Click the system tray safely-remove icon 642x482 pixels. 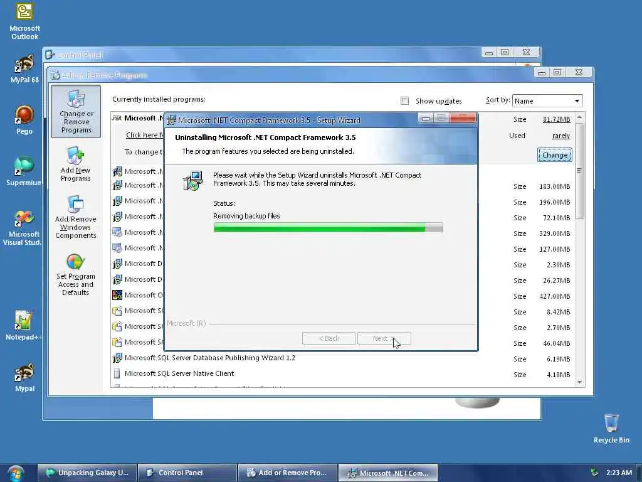pyautogui.click(x=594, y=473)
